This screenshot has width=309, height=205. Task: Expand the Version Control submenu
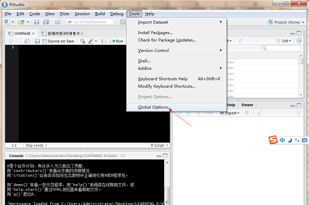tap(176, 51)
